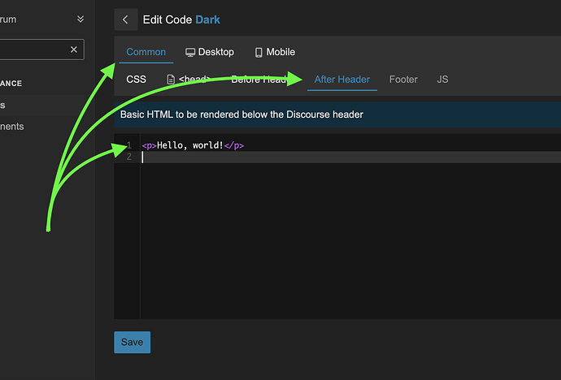Collapse sidebar with double chevron icon
The height and width of the screenshot is (380, 561).
(80, 19)
